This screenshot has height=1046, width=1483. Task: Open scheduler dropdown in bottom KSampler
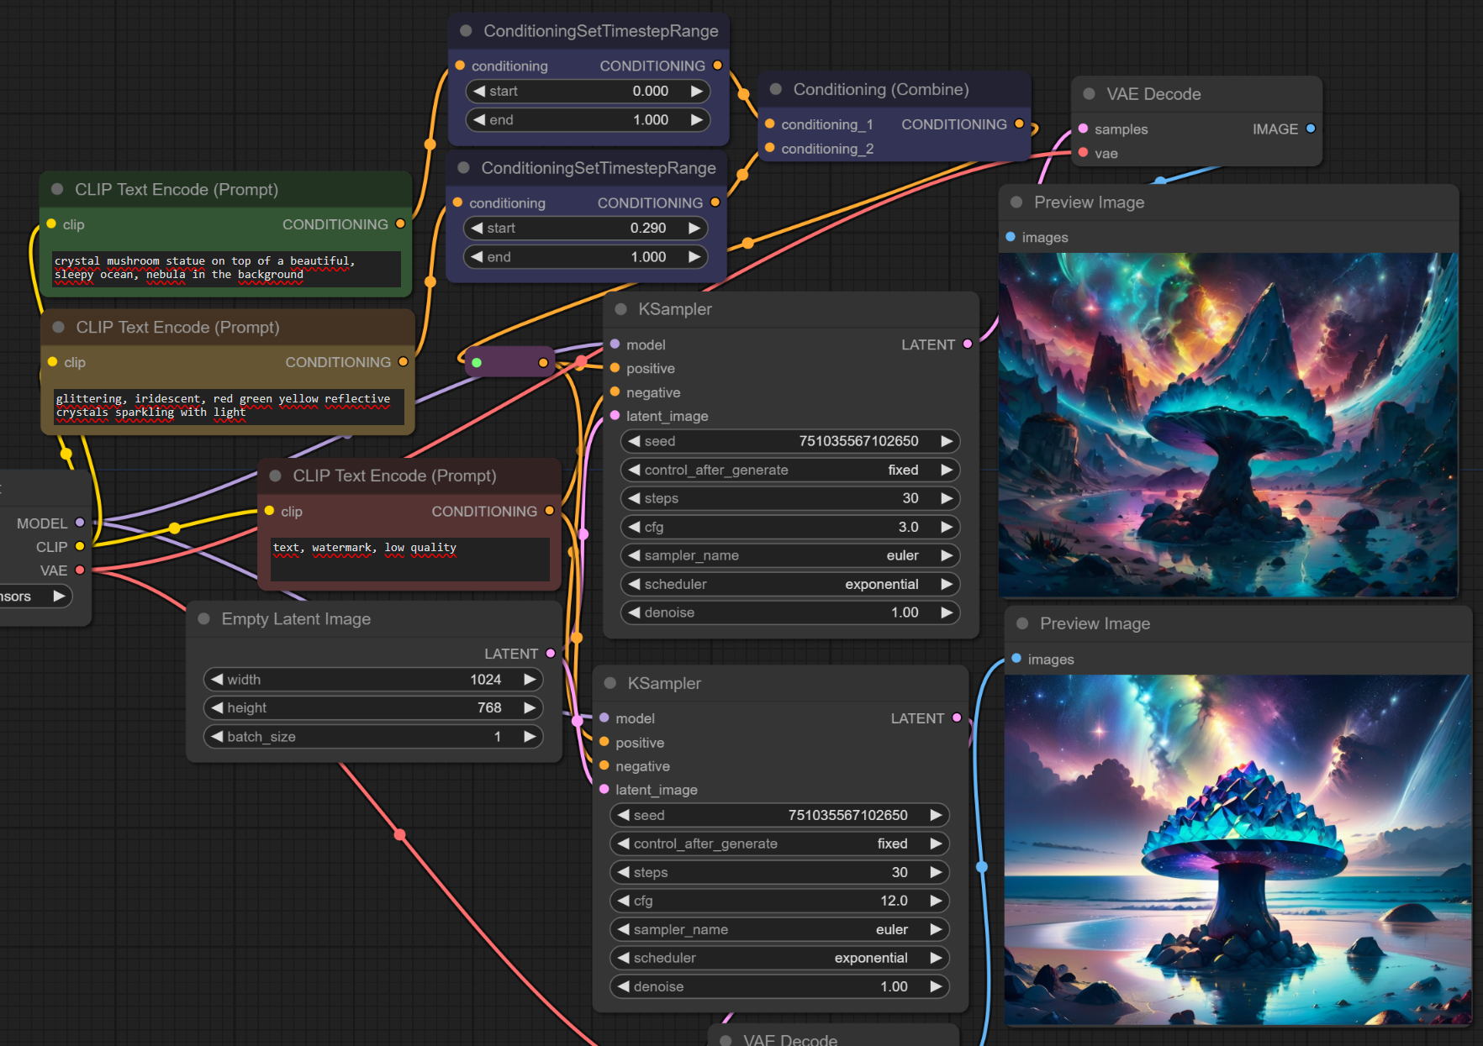(778, 958)
